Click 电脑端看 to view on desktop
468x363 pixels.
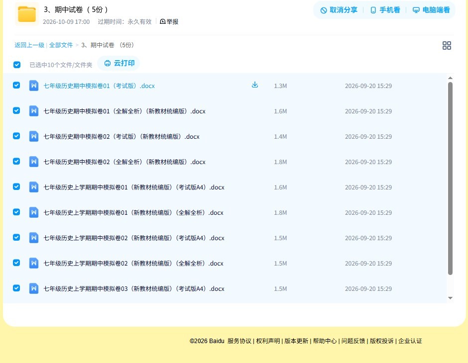click(431, 10)
